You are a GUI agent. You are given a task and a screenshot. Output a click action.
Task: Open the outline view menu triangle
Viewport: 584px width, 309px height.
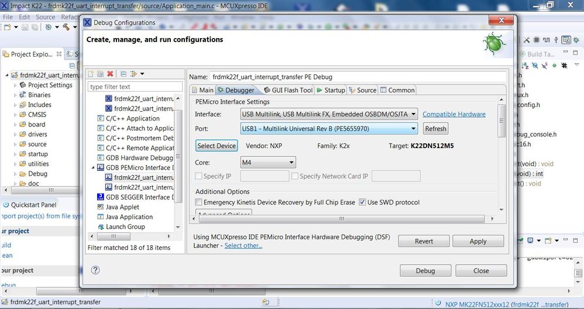576,65
